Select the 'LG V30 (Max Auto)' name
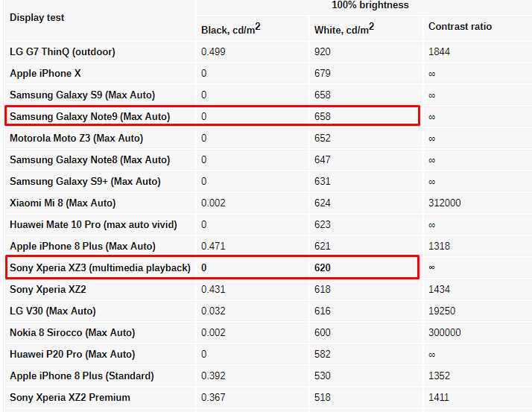 click(53, 311)
